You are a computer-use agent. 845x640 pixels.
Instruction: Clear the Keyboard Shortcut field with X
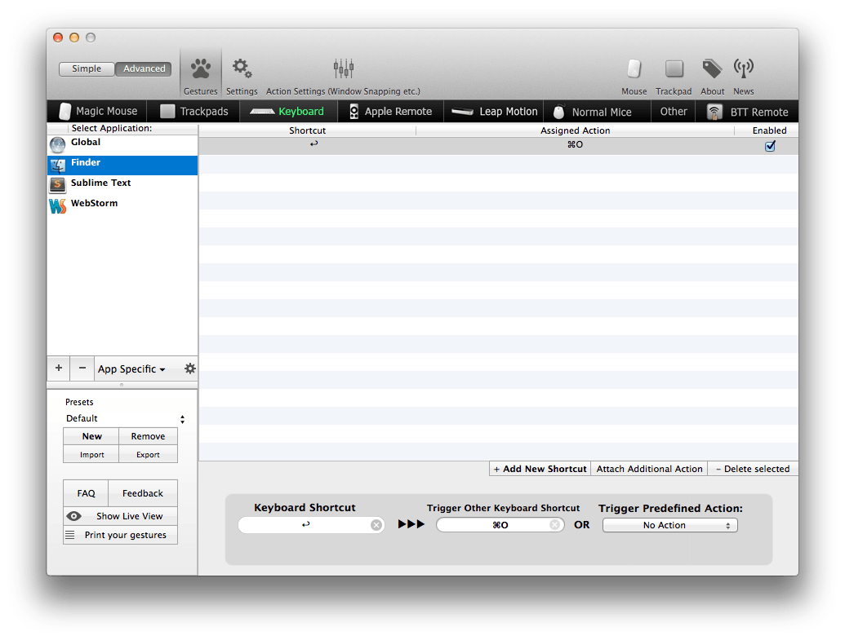coord(376,525)
